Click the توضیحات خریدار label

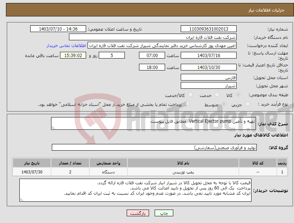pyautogui.click(x=271, y=191)
